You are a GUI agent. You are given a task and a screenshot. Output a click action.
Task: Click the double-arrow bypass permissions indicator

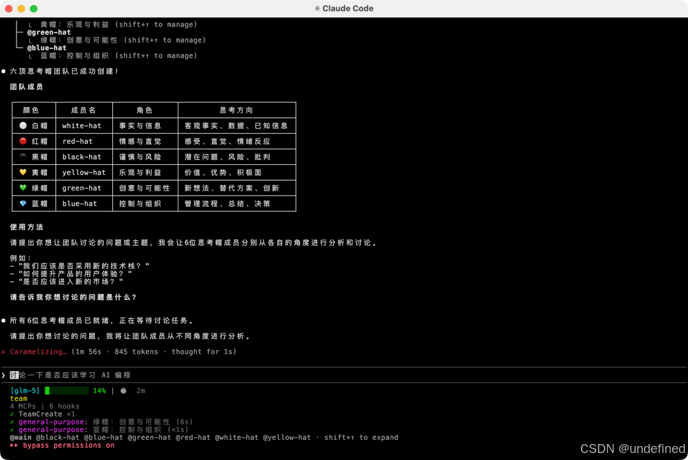click(x=14, y=445)
